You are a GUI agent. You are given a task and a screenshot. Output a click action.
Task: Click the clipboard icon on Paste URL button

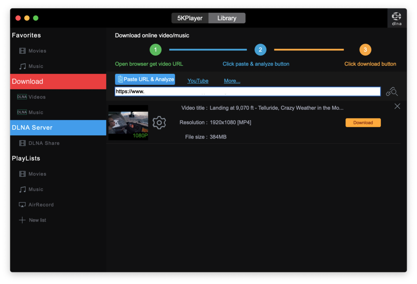point(120,79)
